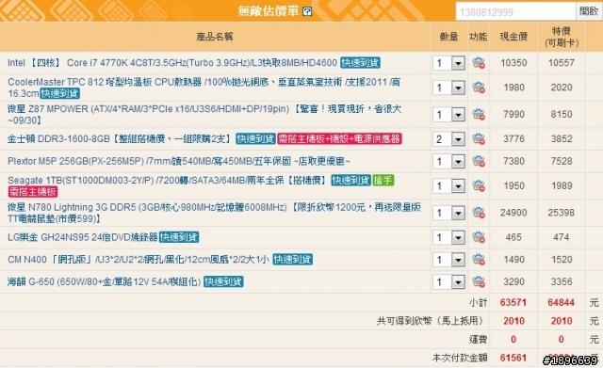Image resolution: width=603 pixels, height=368 pixels.
Task: Remove the N780 Lightning graphics card item
Action: click(479, 213)
